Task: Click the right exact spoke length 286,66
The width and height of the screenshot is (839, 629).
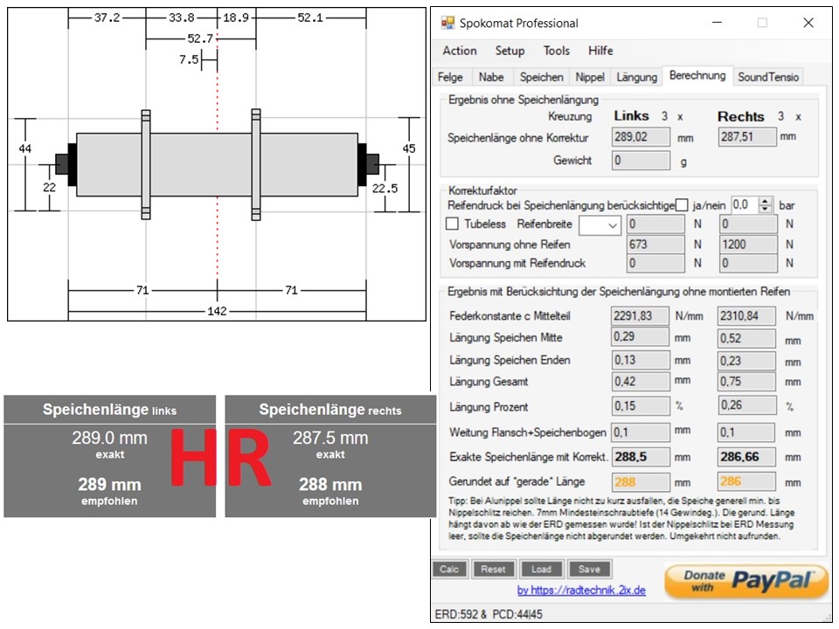Action: tap(747, 457)
